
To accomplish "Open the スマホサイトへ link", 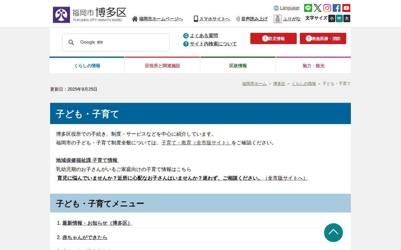I will [x=215, y=19].
